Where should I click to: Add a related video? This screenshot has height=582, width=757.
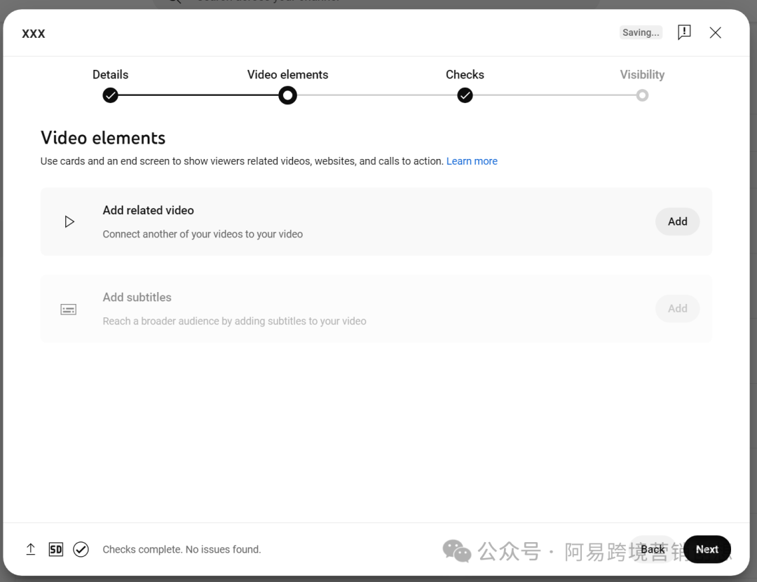pyautogui.click(x=677, y=221)
